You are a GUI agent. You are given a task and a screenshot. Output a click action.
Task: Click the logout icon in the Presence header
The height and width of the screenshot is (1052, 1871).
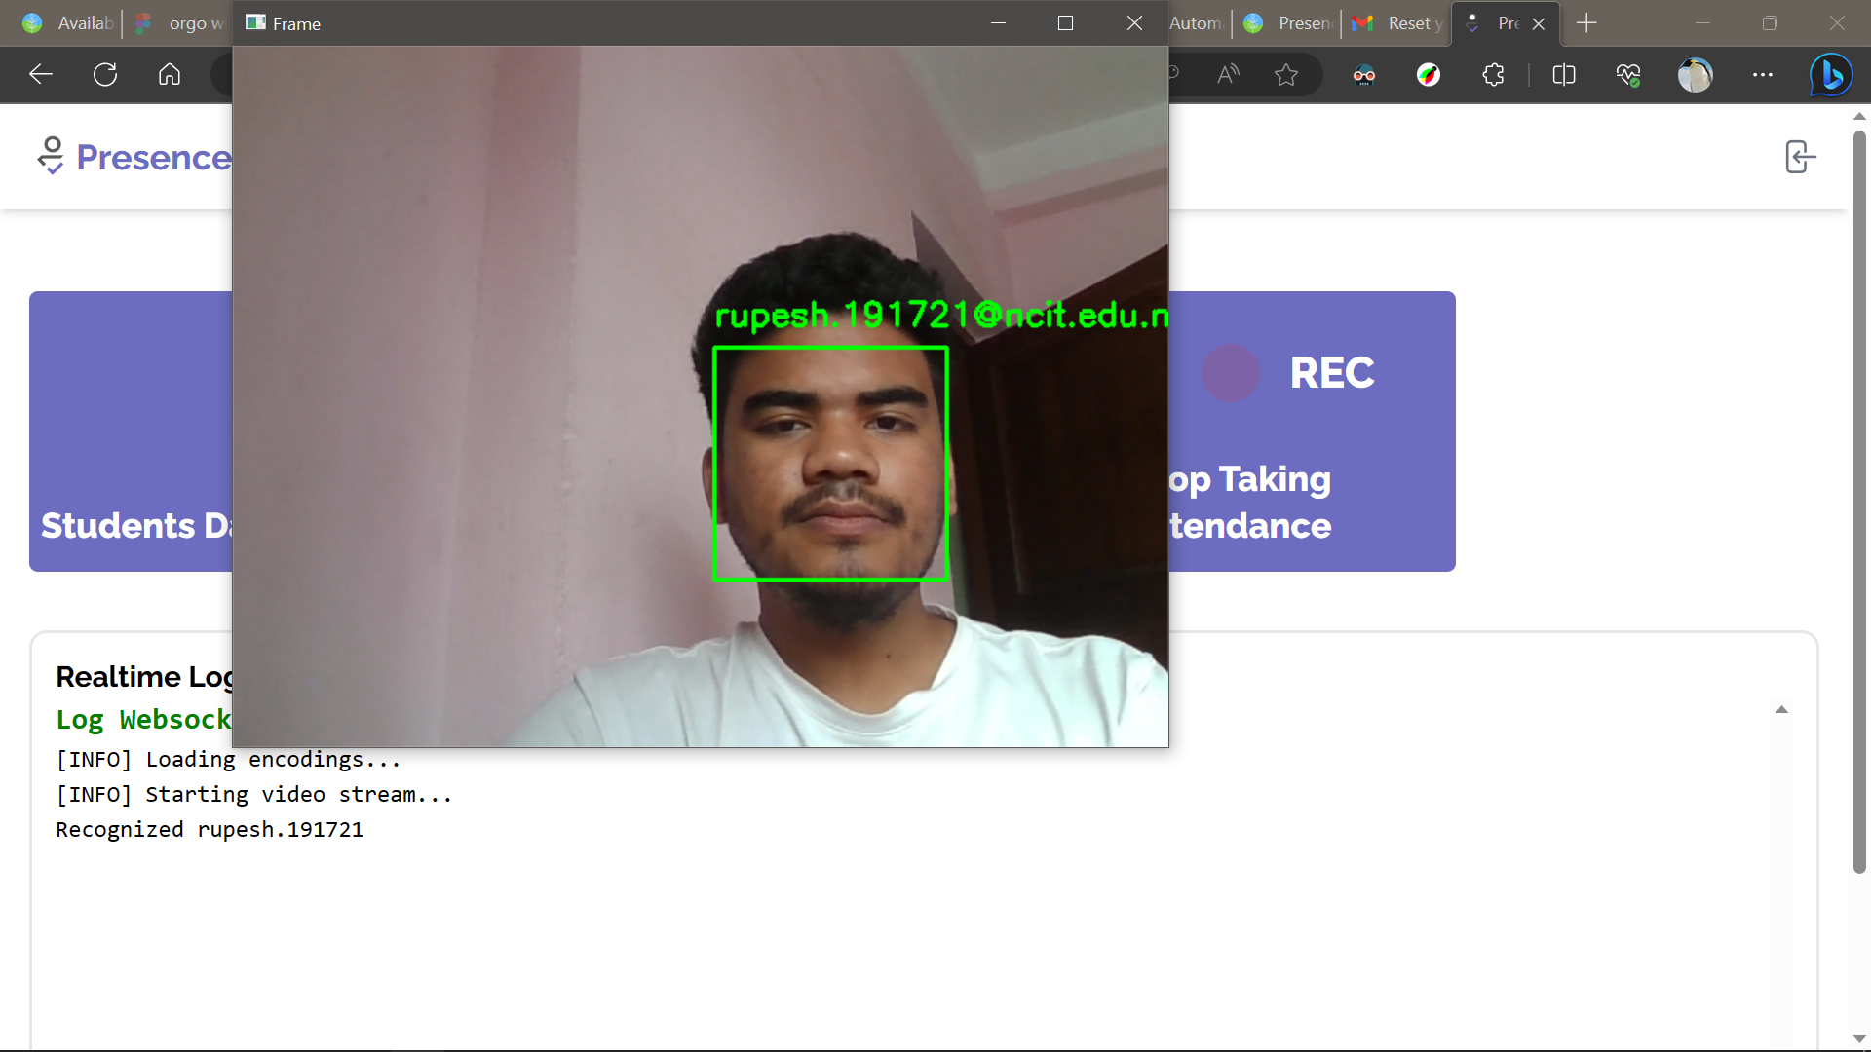tap(1800, 157)
